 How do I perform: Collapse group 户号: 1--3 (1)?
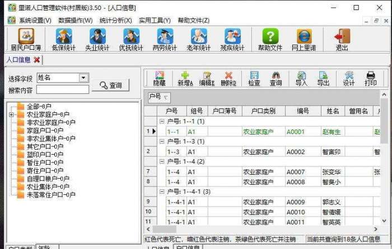pos(162,141)
